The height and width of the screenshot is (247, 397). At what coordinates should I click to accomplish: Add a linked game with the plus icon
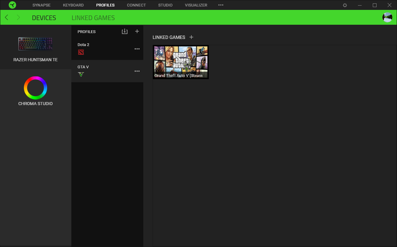[x=191, y=37]
